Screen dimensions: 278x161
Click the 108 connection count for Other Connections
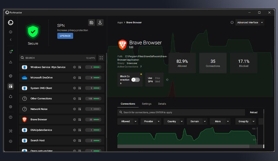coord(90,98)
